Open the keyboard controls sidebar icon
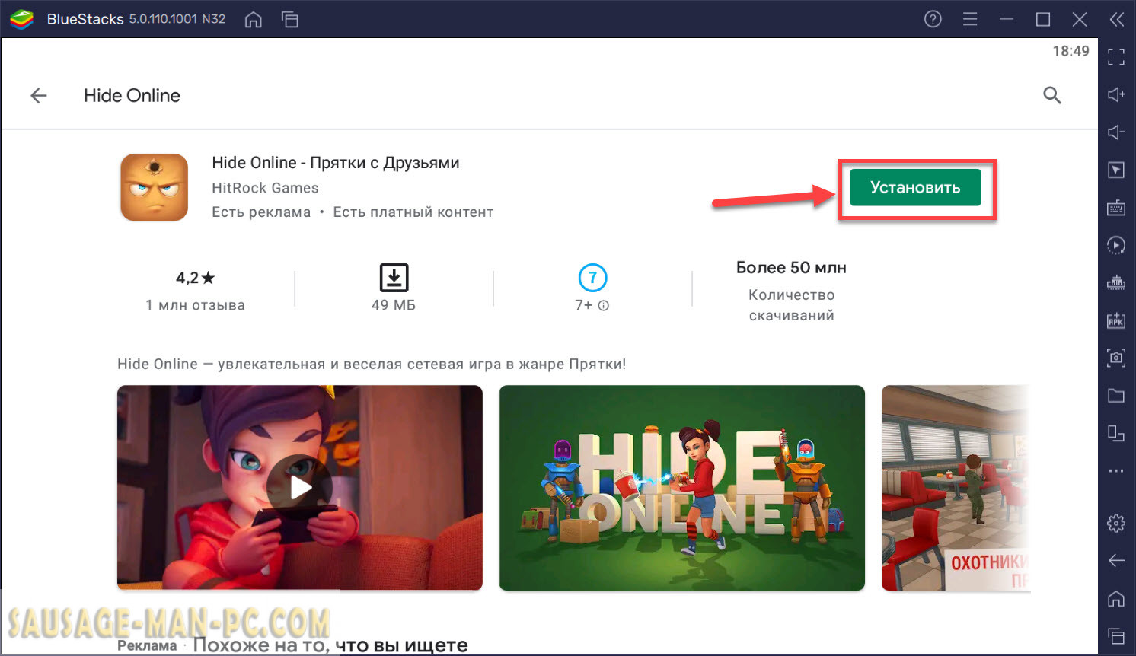 (x=1116, y=208)
